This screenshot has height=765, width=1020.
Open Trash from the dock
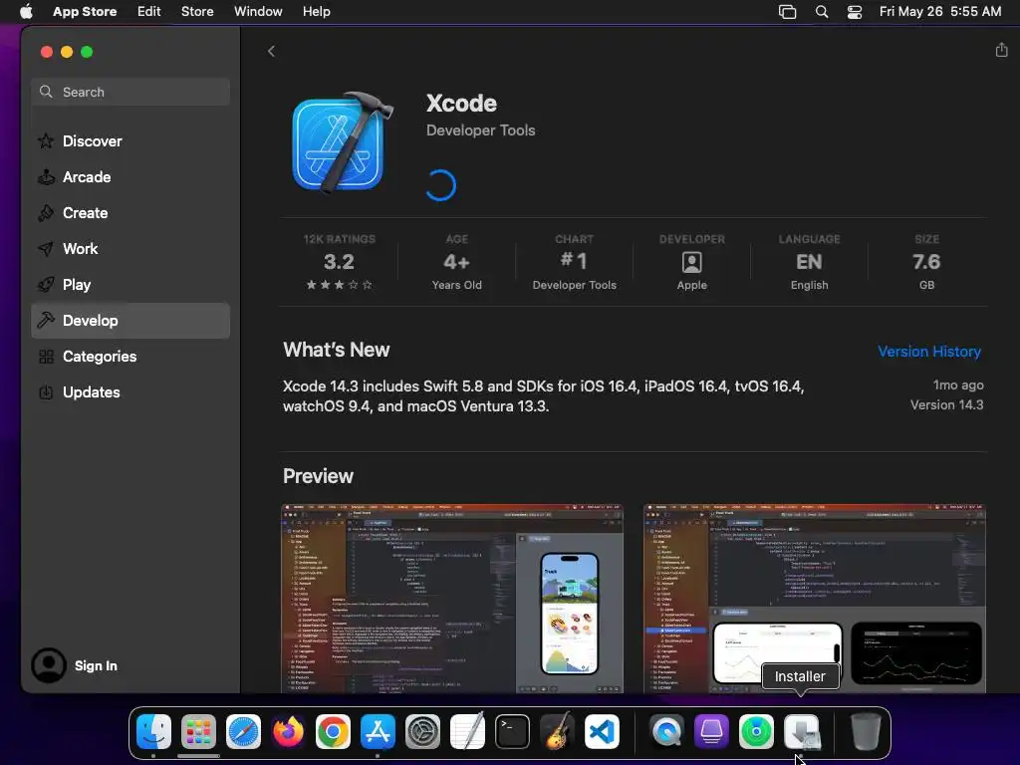pos(866,732)
